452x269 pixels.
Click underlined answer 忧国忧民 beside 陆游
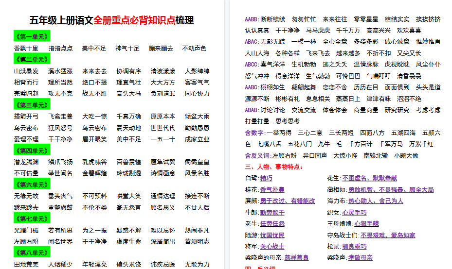[x=272, y=235]
